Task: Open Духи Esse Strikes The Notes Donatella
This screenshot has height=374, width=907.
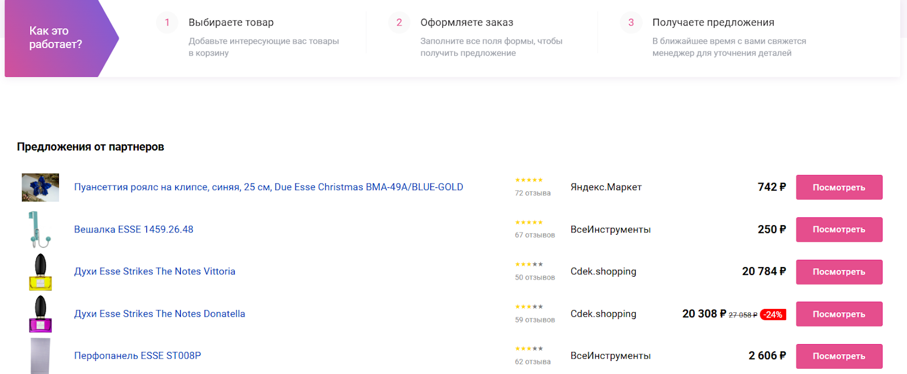Action: coord(160,314)
